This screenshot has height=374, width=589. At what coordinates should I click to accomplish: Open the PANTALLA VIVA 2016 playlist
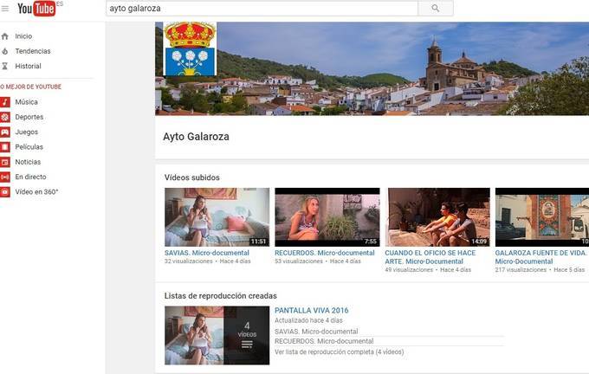pos(311,311)
